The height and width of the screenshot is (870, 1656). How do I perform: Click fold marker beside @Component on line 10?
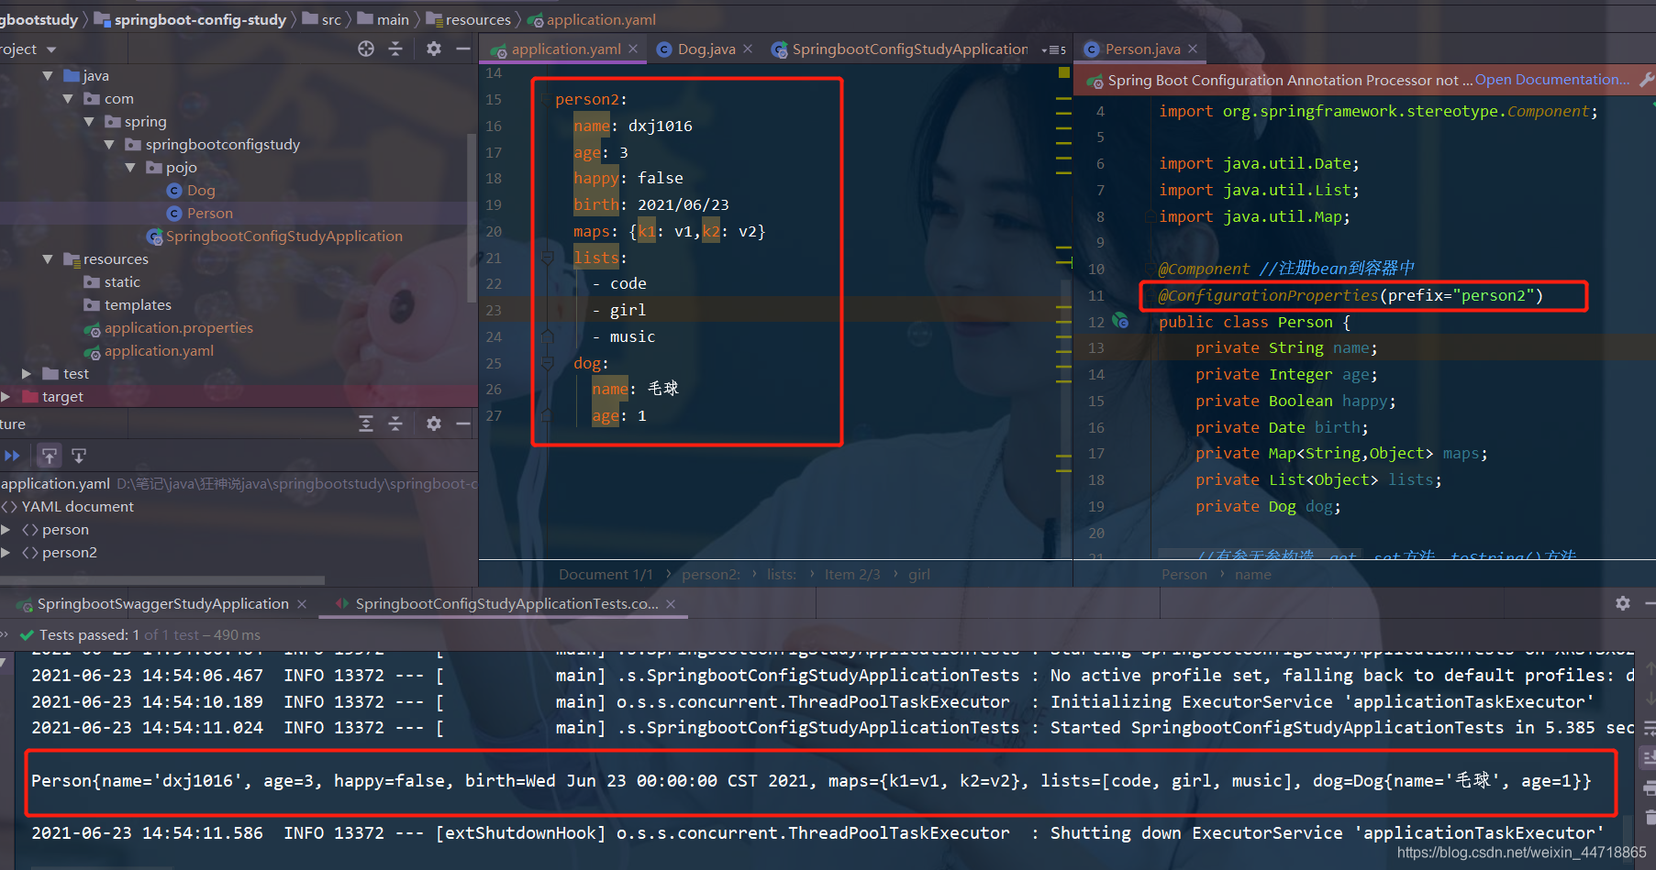click(1150, 269)
